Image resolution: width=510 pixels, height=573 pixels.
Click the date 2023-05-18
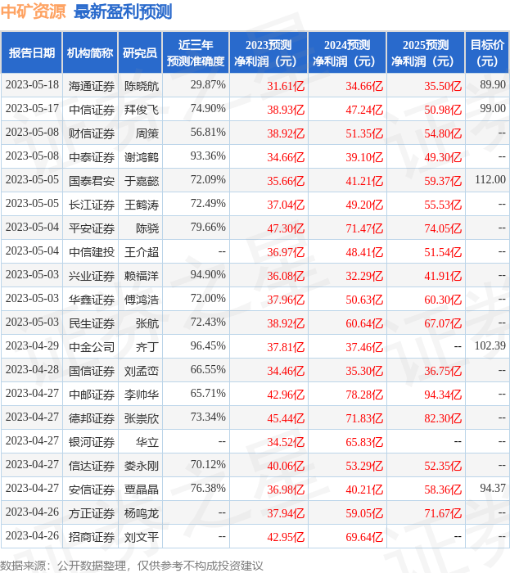[32, 84]
